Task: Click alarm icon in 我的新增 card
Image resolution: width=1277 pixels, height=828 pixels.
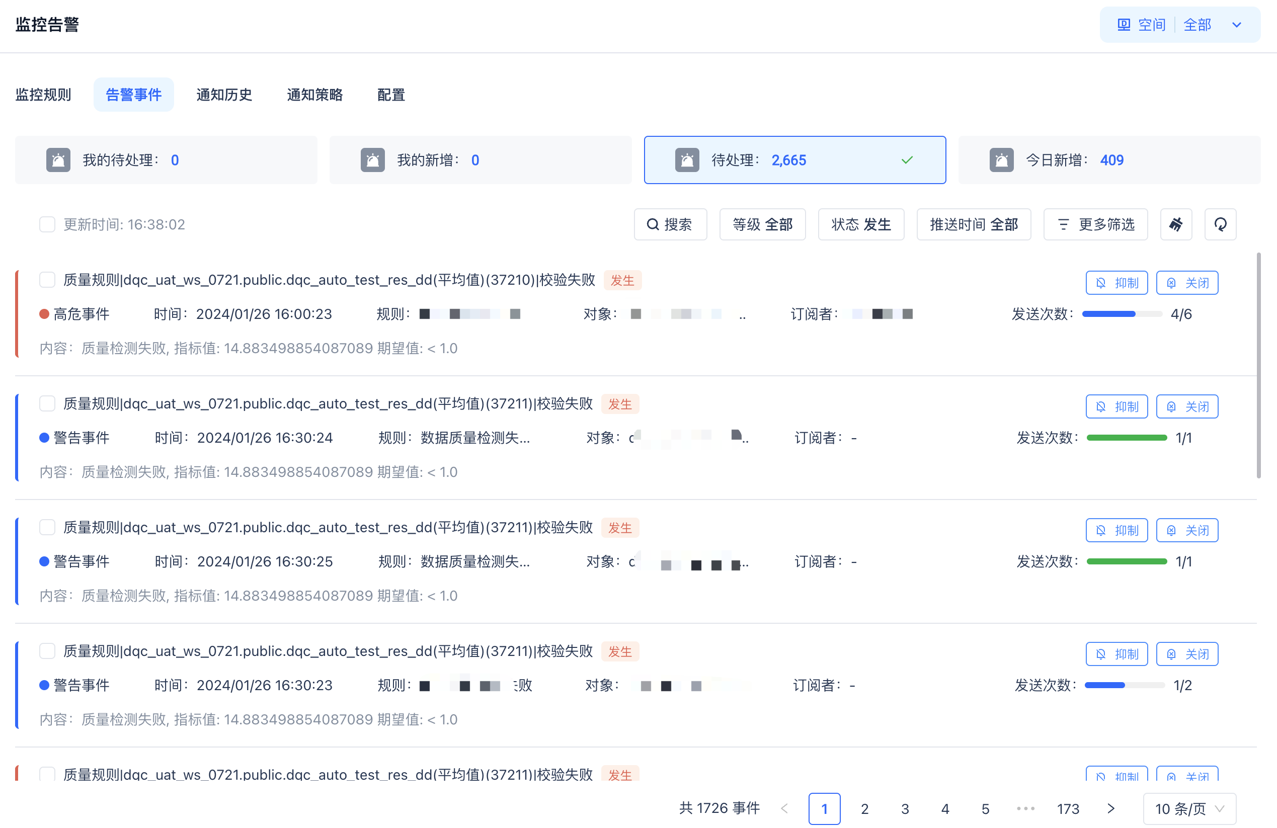Action: pyautogui.click(x=372, y=160)
